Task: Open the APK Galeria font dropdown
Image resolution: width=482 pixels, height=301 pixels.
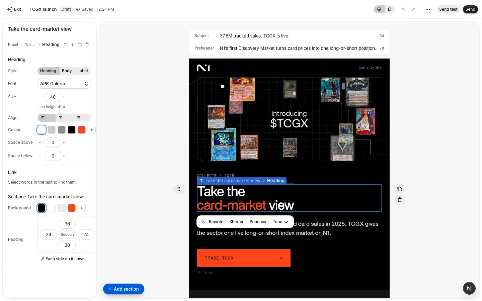Action: 64,84
